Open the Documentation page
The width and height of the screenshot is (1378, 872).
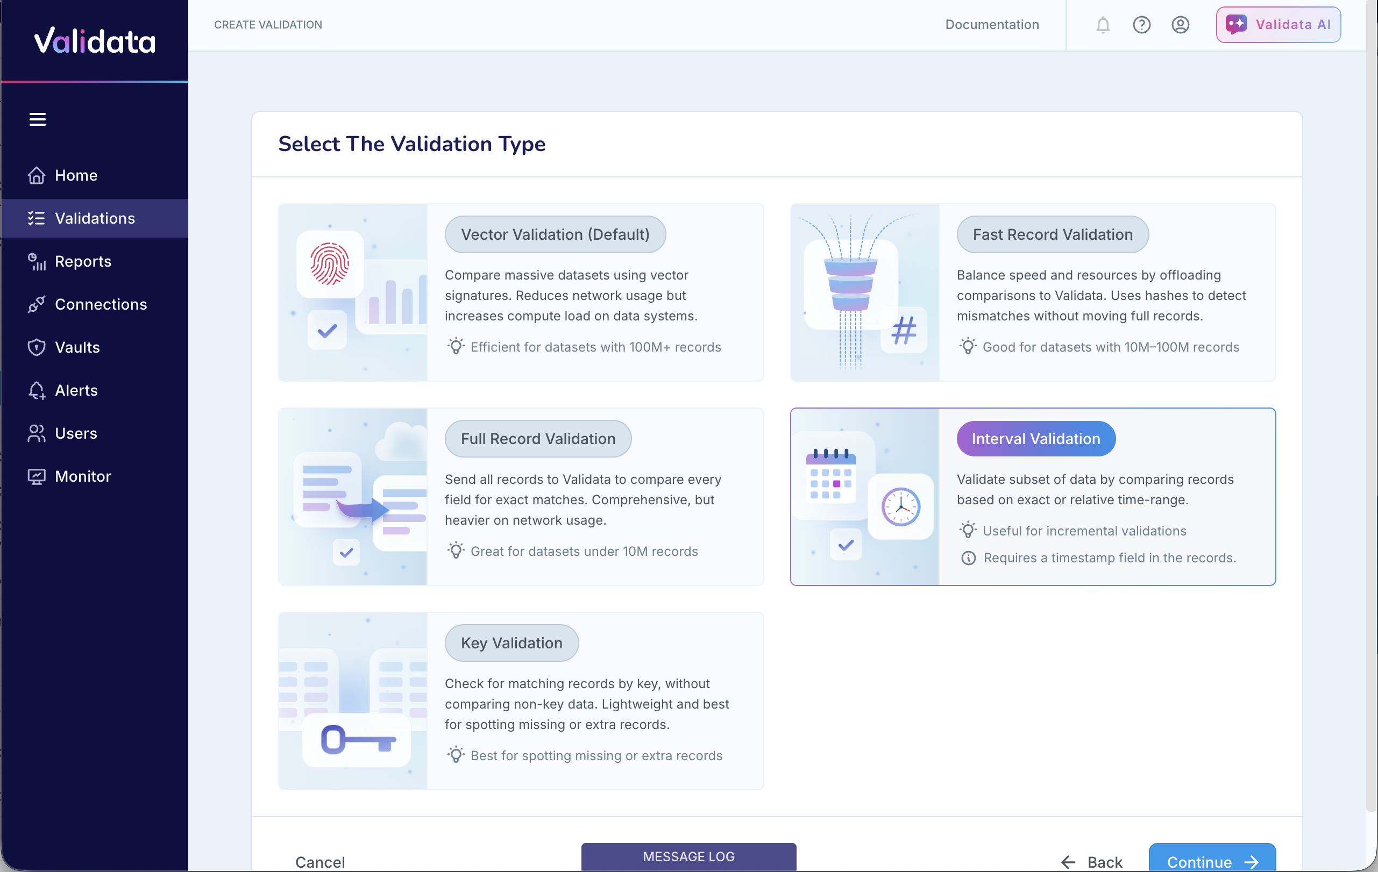pyautogui.click(x=992, y=25)
